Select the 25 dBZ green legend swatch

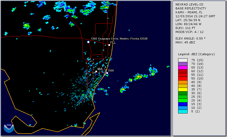click(x=183, y=97)
